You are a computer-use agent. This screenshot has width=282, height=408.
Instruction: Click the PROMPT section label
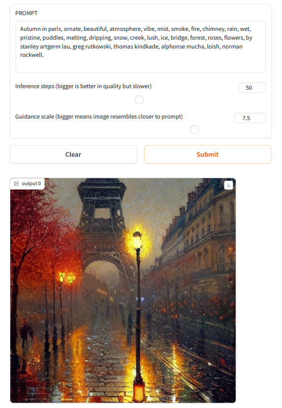coord(26,13)
